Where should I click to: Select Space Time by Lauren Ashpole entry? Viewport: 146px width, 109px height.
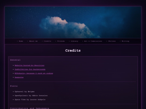click(30, 100)
